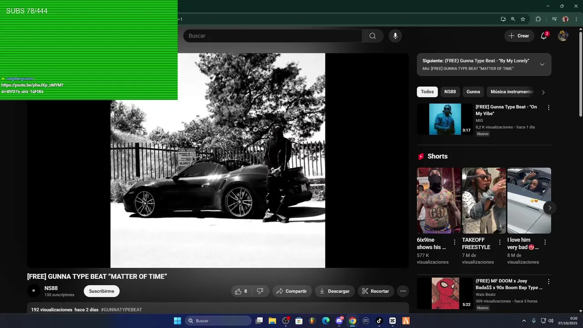The height and width of the screenshot is (328, 583).
Task: Click the #GUNNATYPEBEAT hashtag
Action: (122, 310)
